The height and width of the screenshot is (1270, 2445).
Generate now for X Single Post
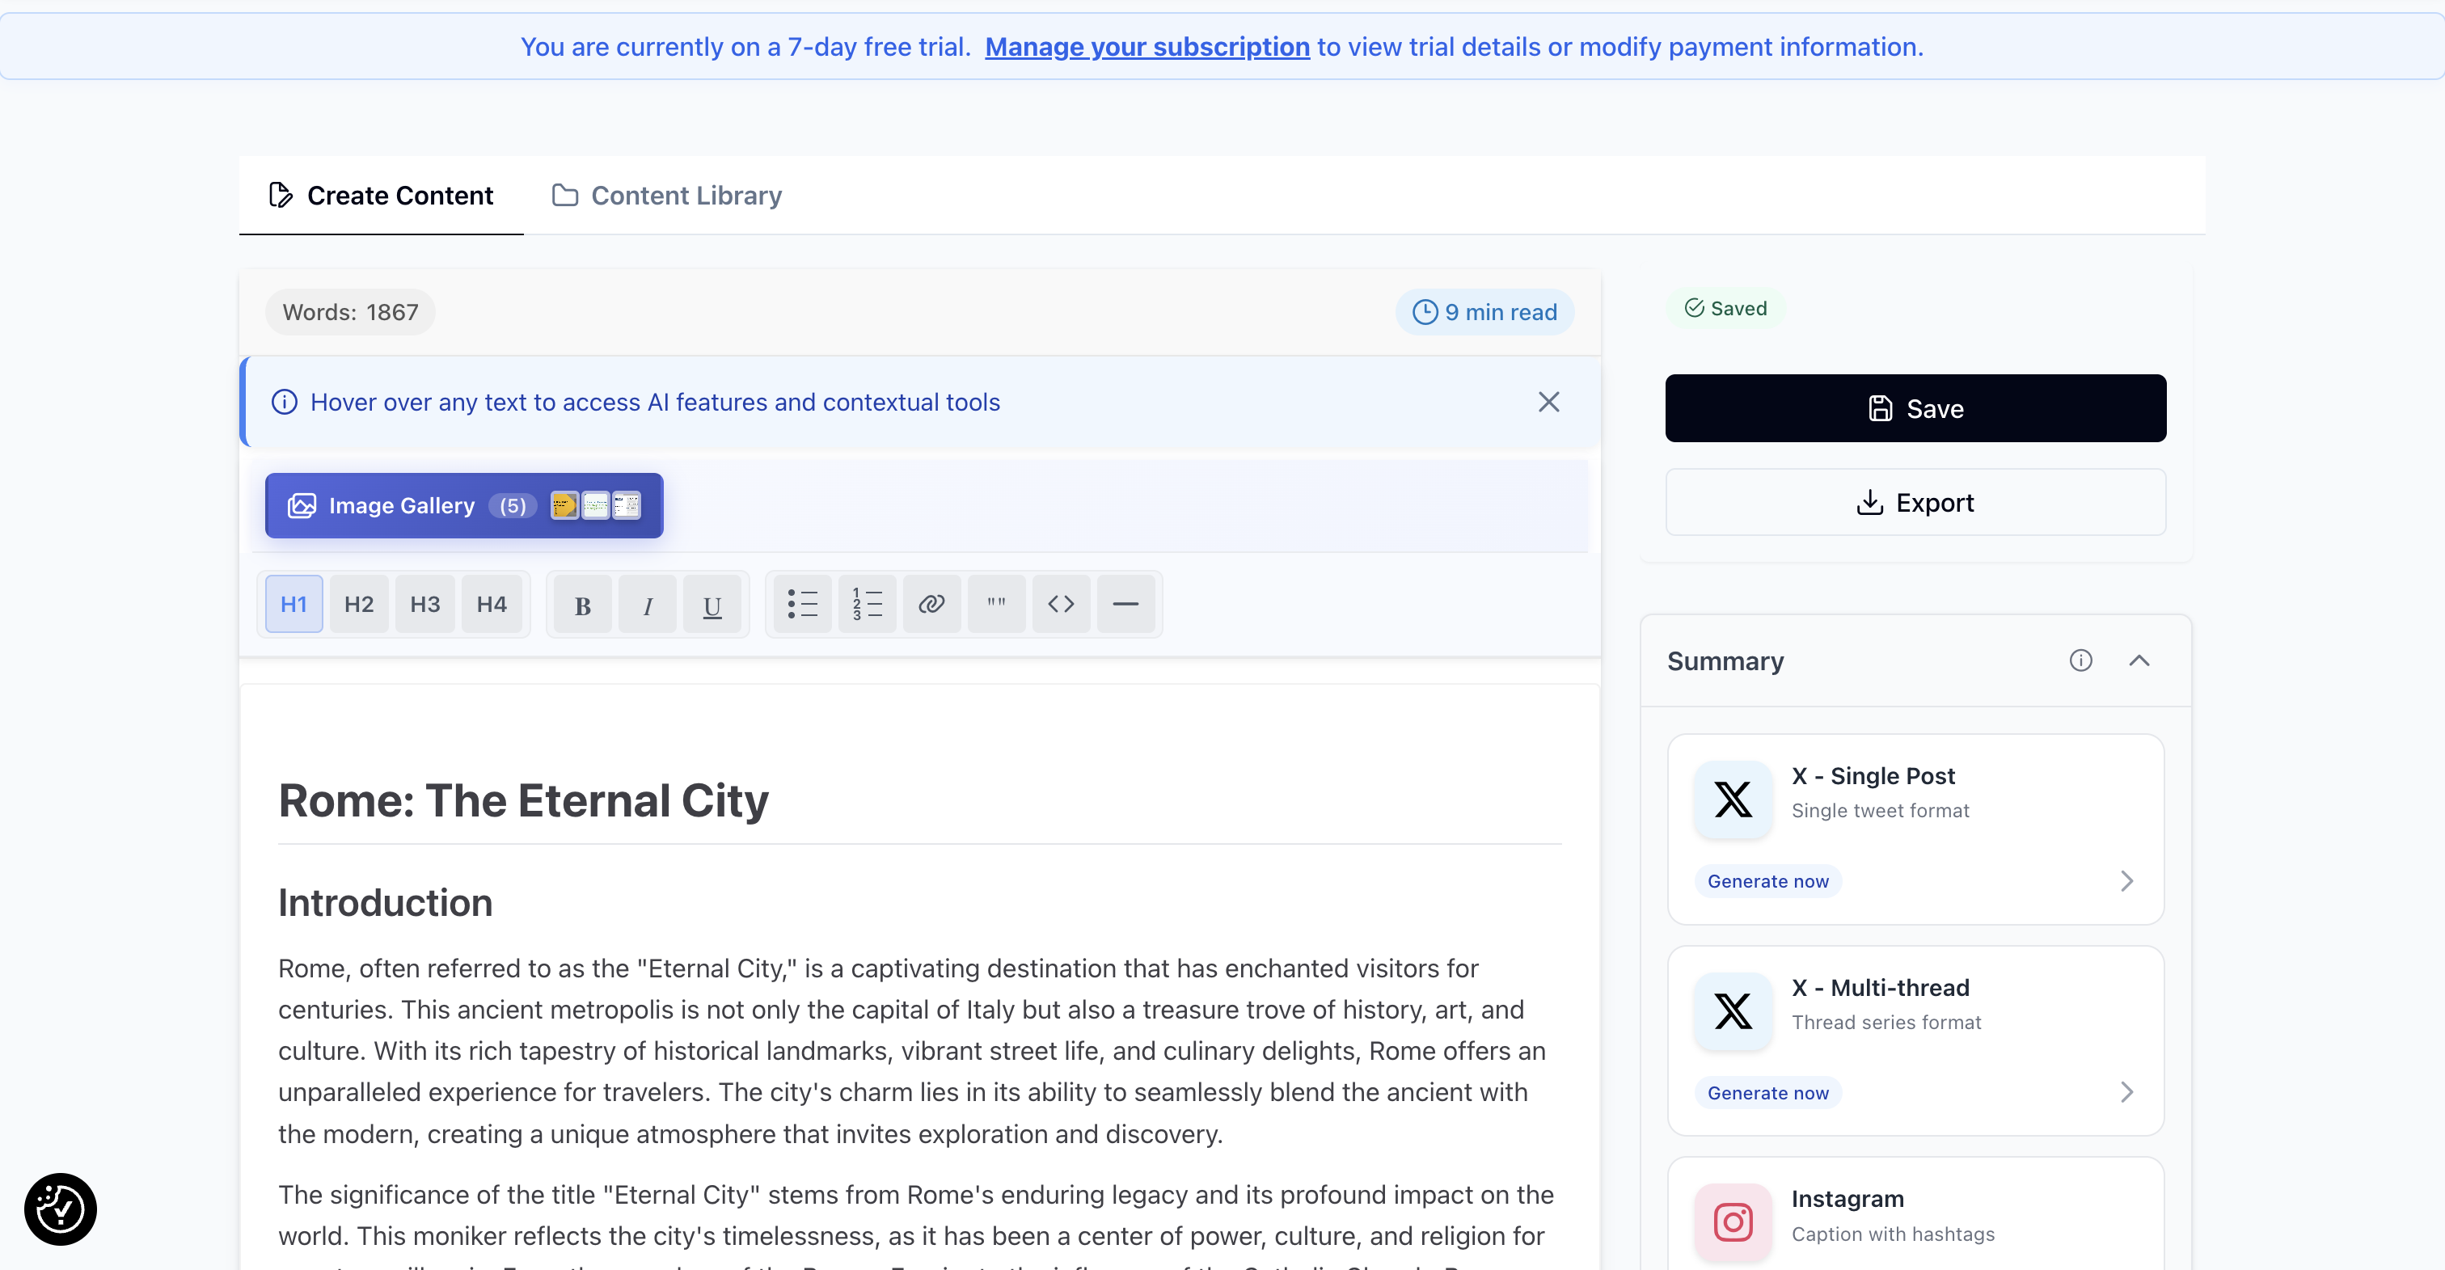(1768, 881)
